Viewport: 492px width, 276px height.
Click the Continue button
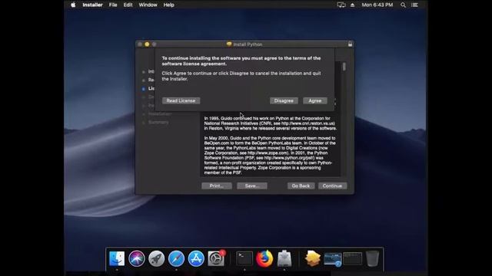pyautogui.click(x=332, y=186)
